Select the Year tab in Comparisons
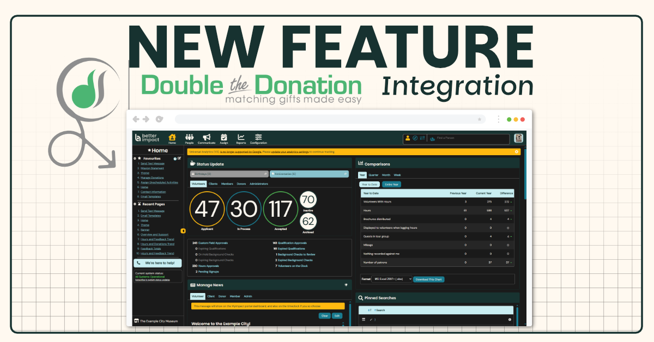Screen dimensions: 654x342 362,175
